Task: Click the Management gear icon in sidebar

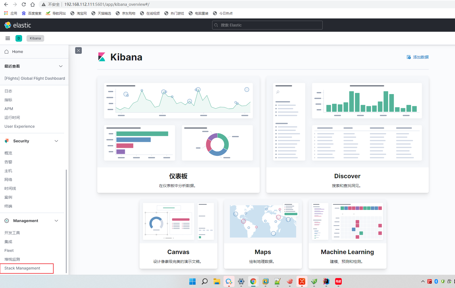Action: coord(7,221)
